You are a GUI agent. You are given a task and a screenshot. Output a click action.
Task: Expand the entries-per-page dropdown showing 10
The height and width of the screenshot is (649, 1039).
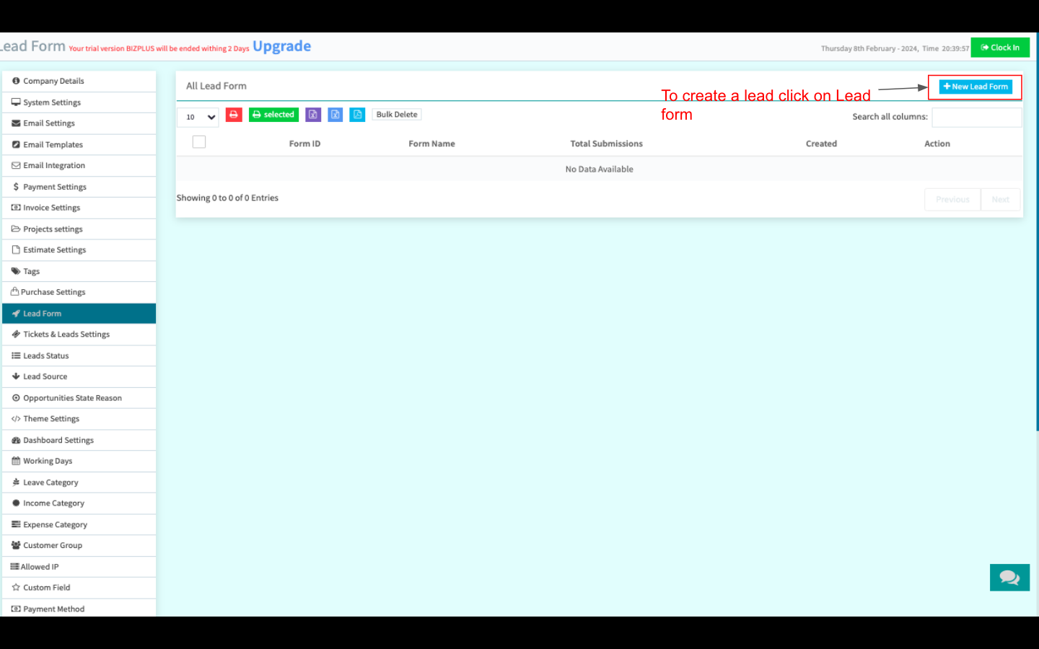click(198, 117)
